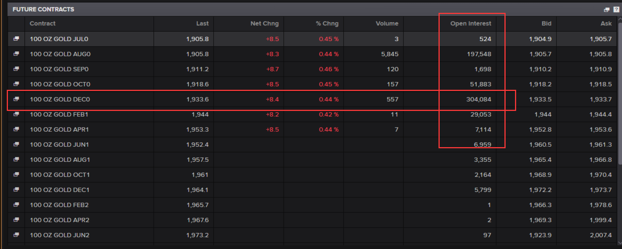The width and height of the screenshot is (622, 249).
Task: Click the pop-out icon for 100 OZ GOLD JUL0
Action: pyautogui.click(x=16, y=39)
